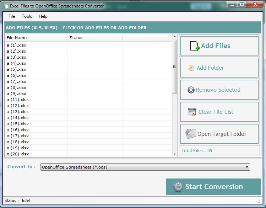Click scroll down arrow of file list
266x208 pixels.
tap(174, 154)
